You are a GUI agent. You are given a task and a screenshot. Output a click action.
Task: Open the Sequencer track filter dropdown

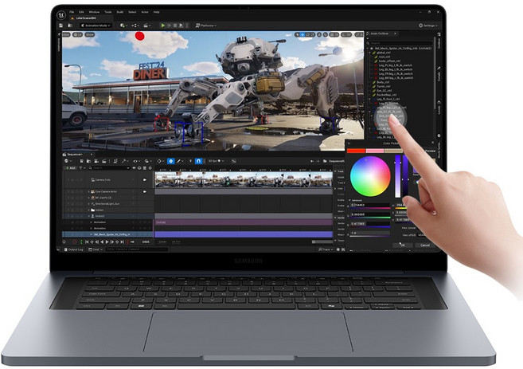(x=82, y=168)
